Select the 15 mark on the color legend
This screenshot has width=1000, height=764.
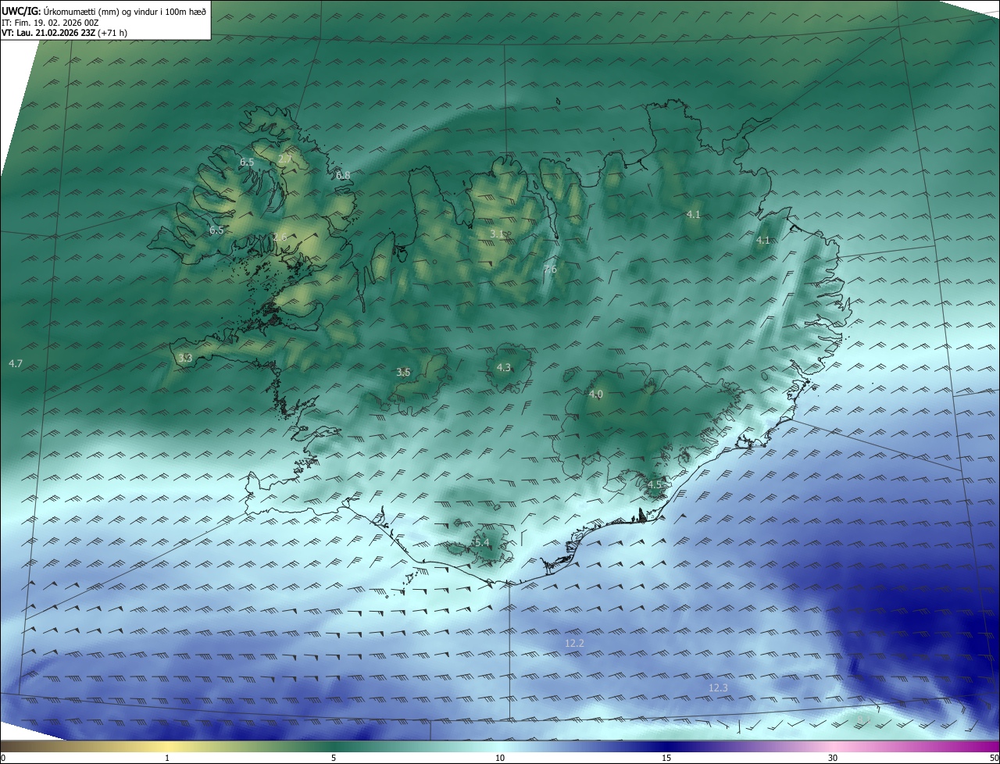pos(666,758)
